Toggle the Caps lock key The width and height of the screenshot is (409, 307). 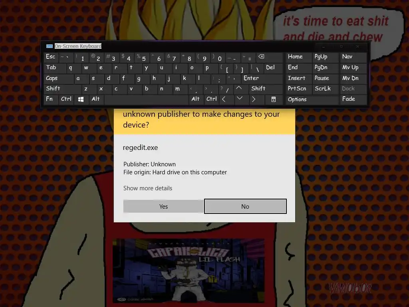click(x=59, y=78)
